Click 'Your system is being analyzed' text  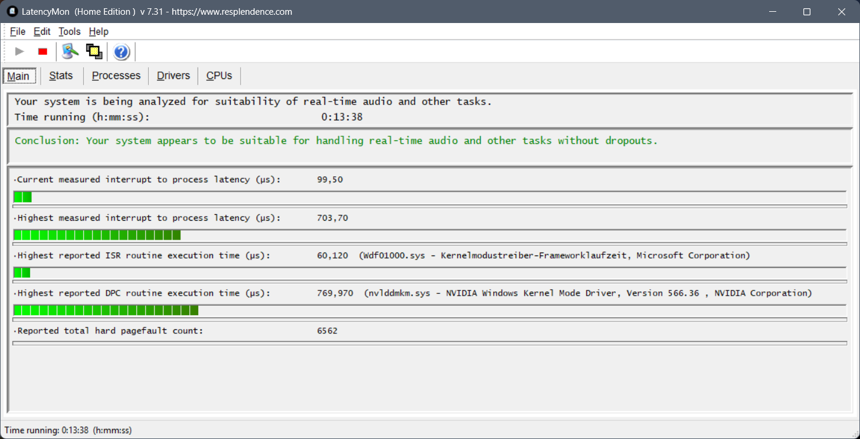click(253, 101)
